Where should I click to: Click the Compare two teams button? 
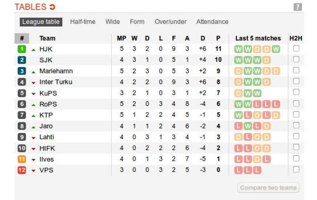pos(268,188)
